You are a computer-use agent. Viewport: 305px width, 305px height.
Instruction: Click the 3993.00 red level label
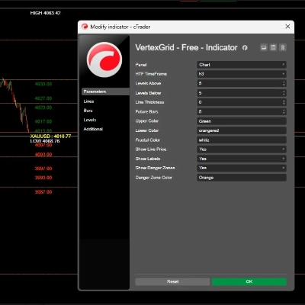pos(43,178)
